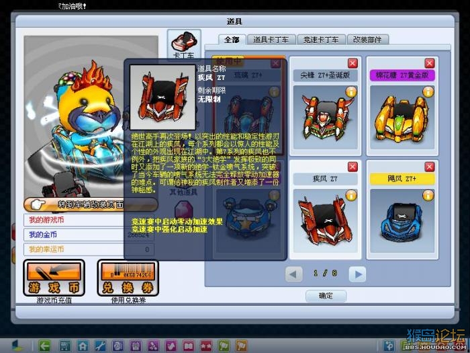Select the 棉花糖 Z7黄金版 kart thumbnail
The image size is (470, 353).
(x=402, y=118)
